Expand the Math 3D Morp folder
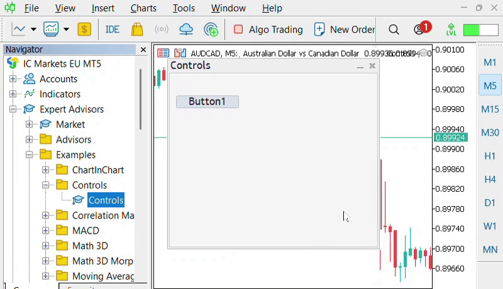503x289 pixels. click(45, 261)
